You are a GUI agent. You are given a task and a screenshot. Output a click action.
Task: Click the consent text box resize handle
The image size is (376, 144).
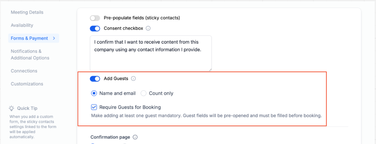click(210, 69)
